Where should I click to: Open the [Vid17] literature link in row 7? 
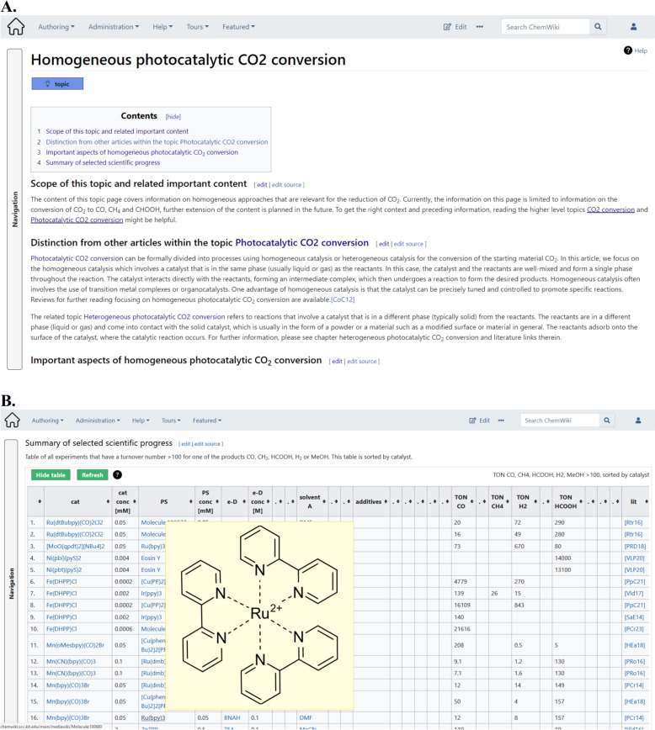(x=634, y=594)
